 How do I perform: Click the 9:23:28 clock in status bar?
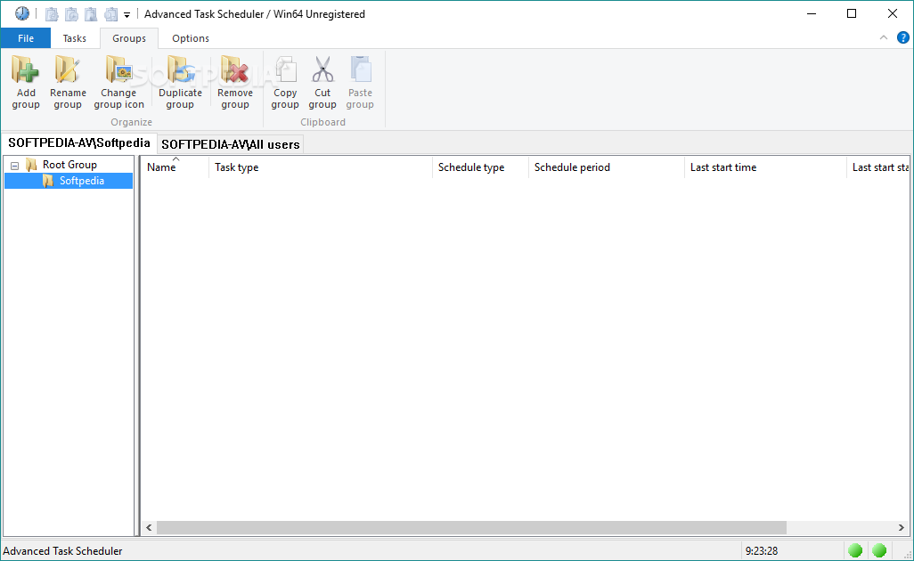pos(762,551)
